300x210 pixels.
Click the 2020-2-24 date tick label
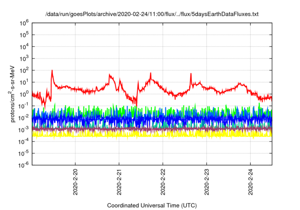[250, 182]
